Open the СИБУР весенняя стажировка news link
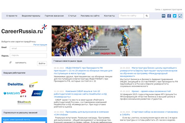The image size is (185, 123). click(x=149, y=113)
